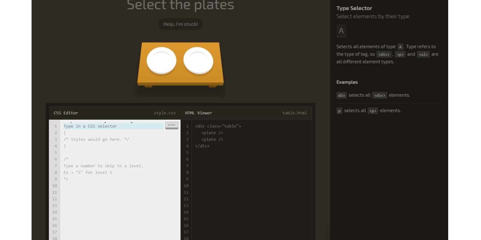The height and width of the screenshot is (240, 481).
Task: Click the 'Ex → "5" for level 5' line
Action: click(88, 173)
